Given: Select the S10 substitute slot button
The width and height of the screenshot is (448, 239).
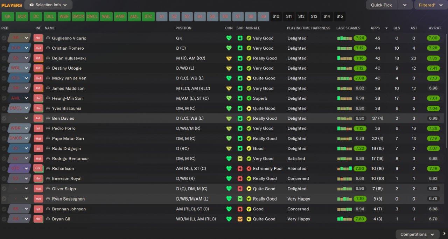Looking at the screenshot, I should (x=276, y=16).
